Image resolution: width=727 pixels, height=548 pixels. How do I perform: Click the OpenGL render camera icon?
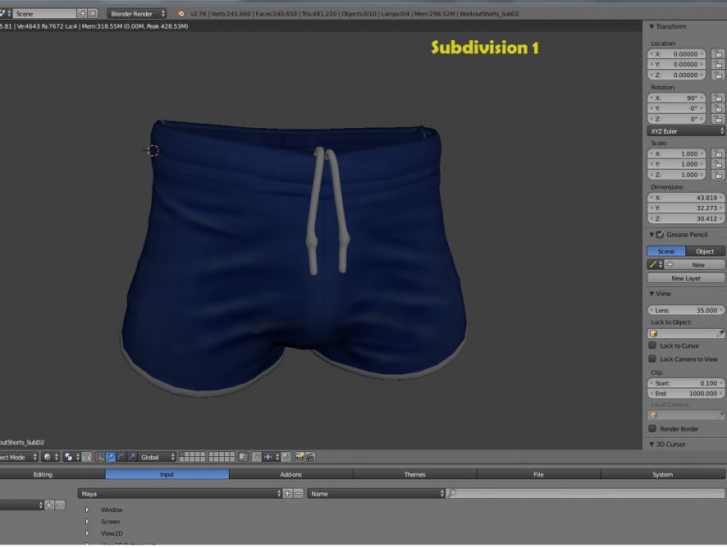point(299,457)
